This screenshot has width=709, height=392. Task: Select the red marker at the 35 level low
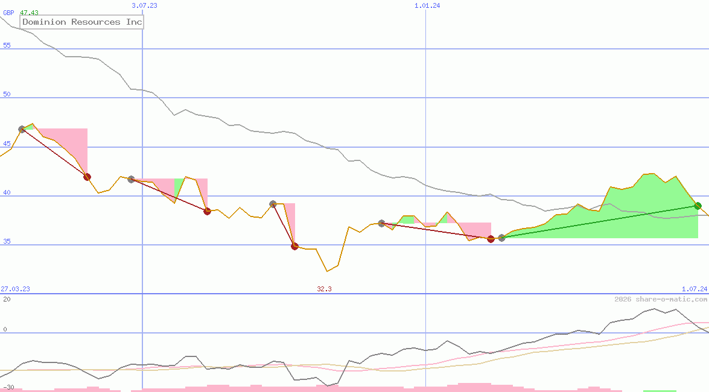tap(294, 245)
